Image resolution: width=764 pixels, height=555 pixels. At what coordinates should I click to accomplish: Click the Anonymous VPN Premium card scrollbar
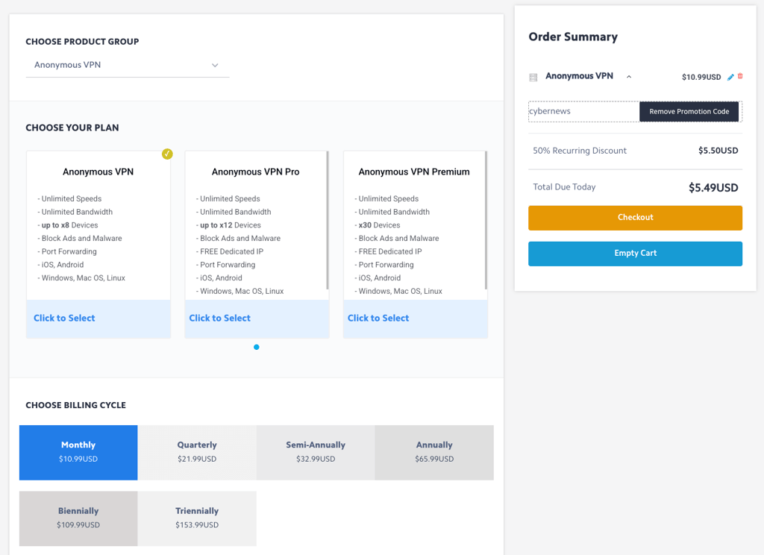(486, 220)
